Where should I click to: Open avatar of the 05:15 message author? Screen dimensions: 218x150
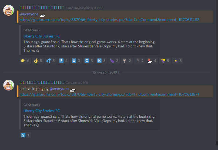[x=9, y=85]
